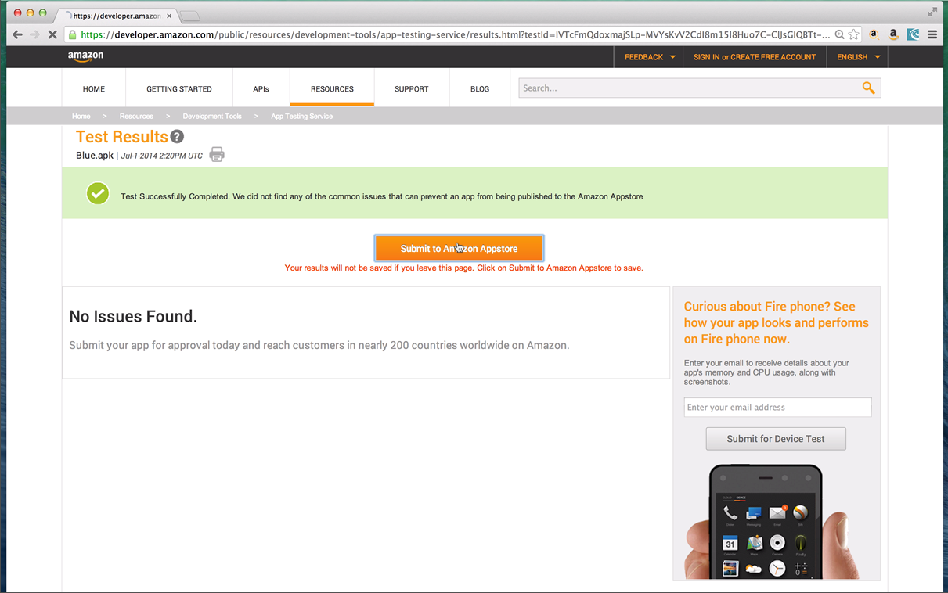
Task: Focus the email address input field
Action: pos(777,407)
